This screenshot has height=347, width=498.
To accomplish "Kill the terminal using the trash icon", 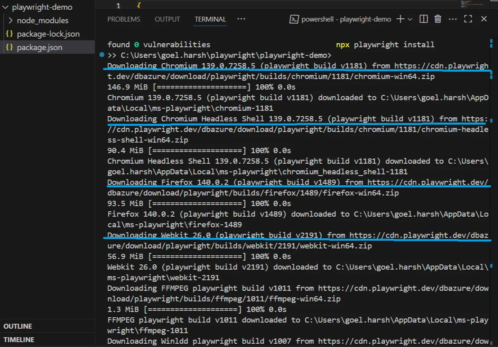I will (438, 19).
